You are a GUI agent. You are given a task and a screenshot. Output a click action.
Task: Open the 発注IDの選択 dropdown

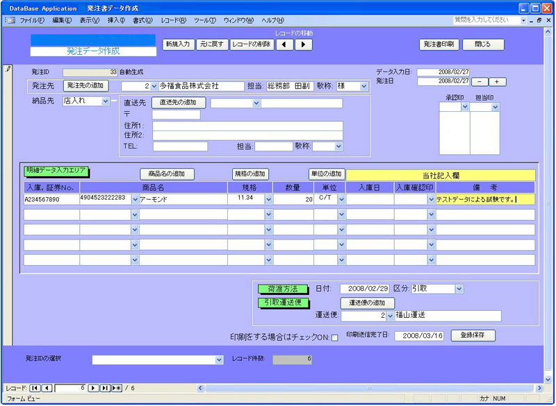coord(219,360)
